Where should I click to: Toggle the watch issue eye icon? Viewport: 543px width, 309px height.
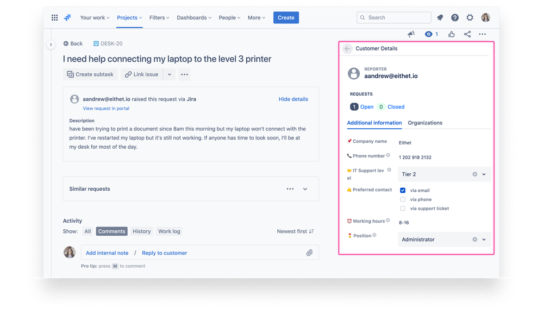tap(428, 34)
